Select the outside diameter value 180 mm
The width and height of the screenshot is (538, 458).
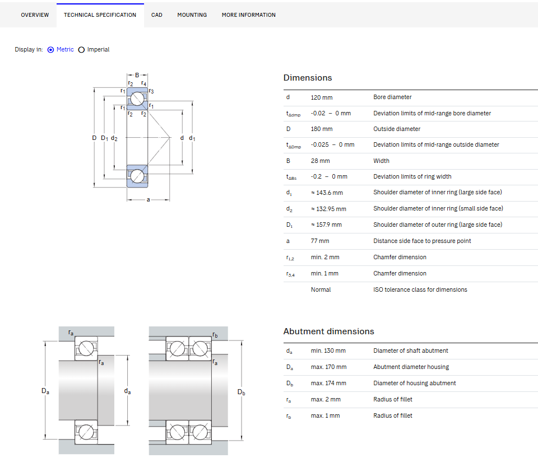coord(322,129)
